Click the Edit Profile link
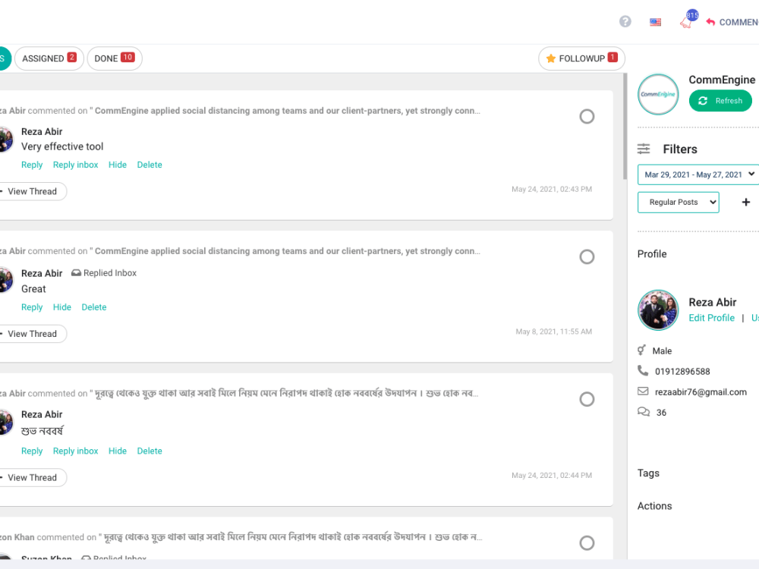Screen dimensions: 759x569 tap(712, 318)
